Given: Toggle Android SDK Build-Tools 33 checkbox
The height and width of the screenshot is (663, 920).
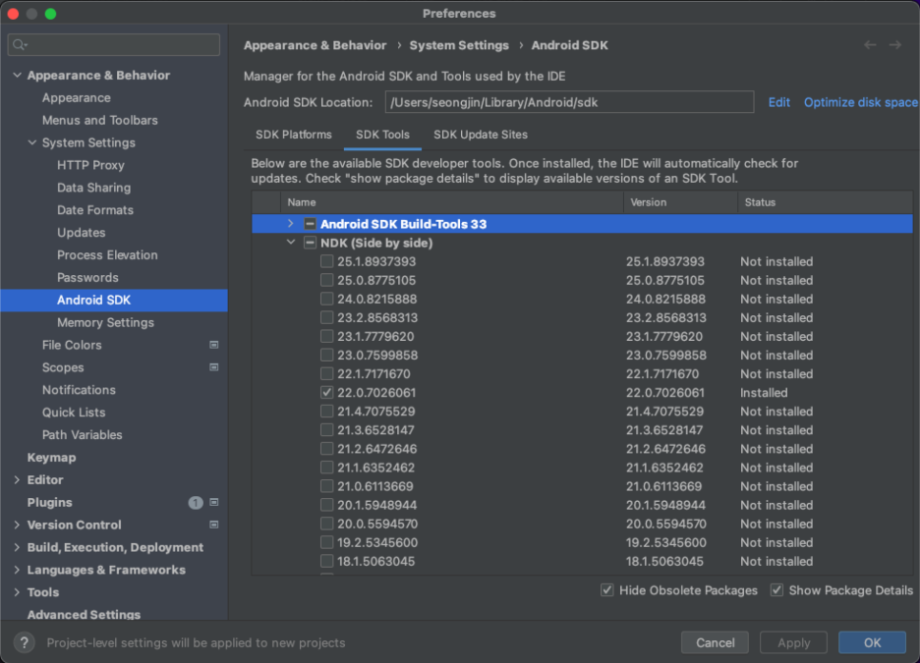Looking at the screenshot, I should 310,224.
